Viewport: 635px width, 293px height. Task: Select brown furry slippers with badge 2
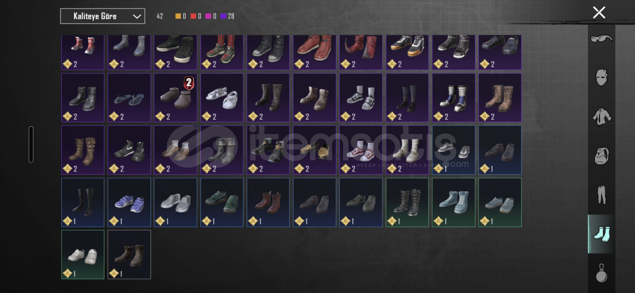click(x=175, y=98)
